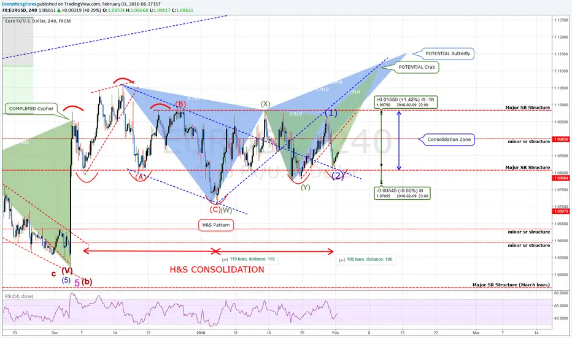Click the Euro Fx/U.S. Dollar, 240, FXCM title

pyautogui.click(x=38, y=21)
